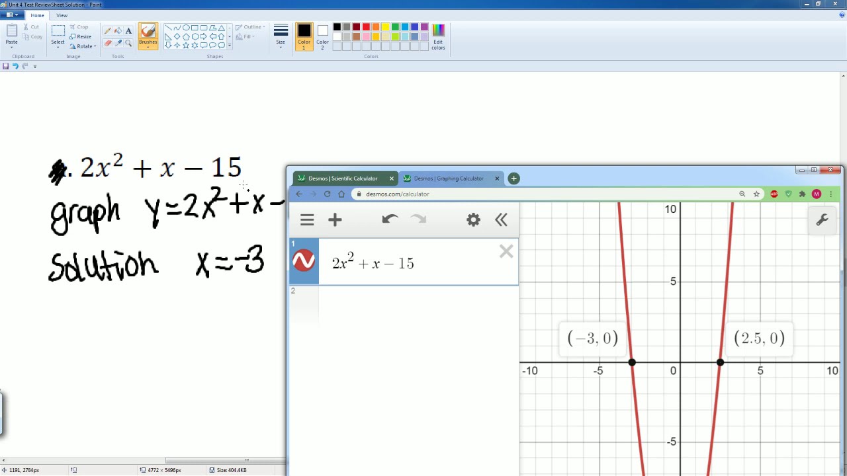This screenshot has height=476, width=847.
Task: Open the Edit colors dialog
Action: point(438,37)
